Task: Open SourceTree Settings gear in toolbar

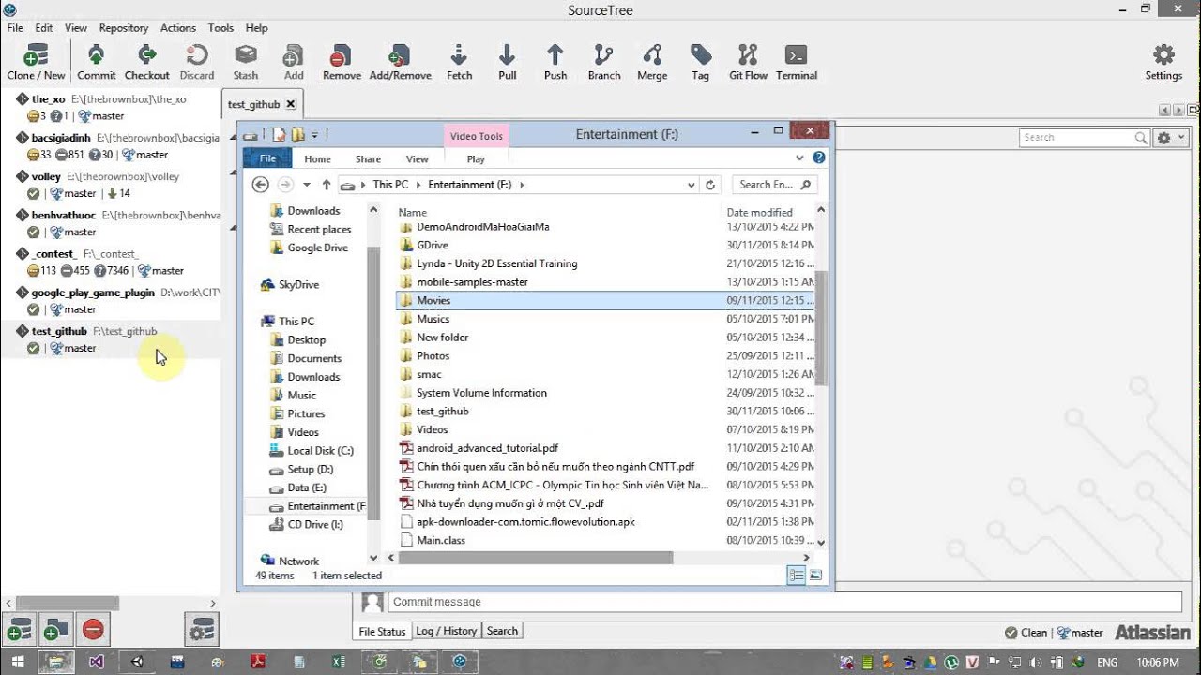Action: [x=1163, y=62]
